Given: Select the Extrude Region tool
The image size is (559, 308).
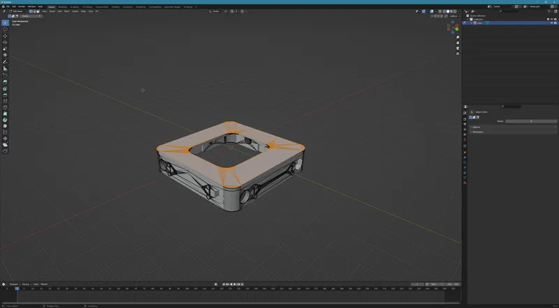Looking at the screenshot, I should point(5,82).
